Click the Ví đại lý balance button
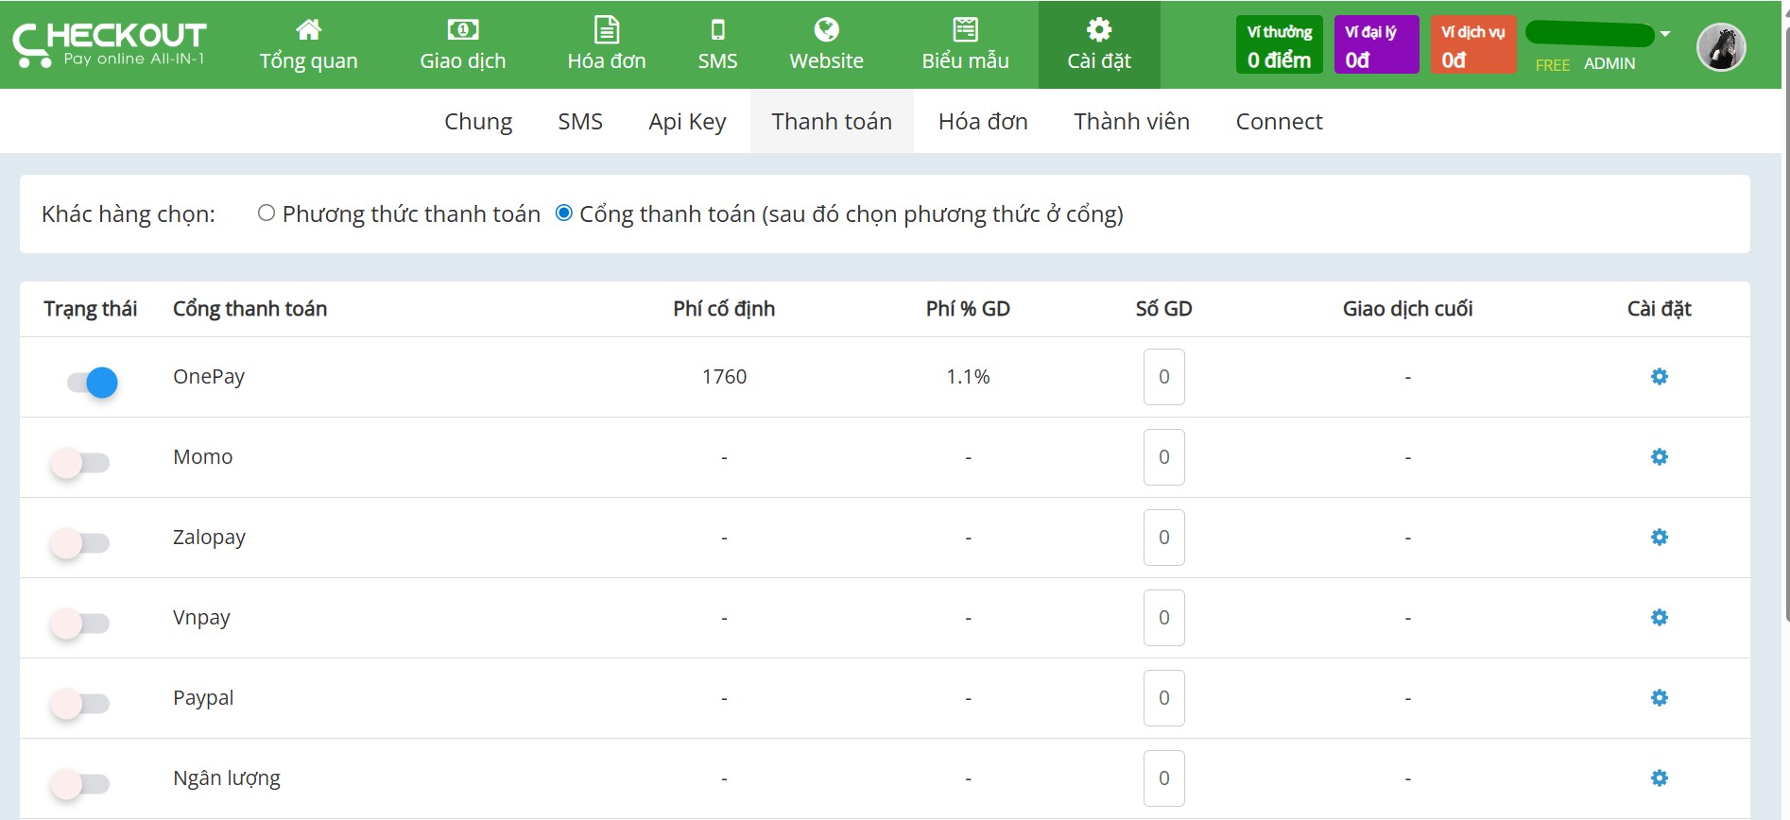This screenshot has width=1790, height=820. [x=1377, y=44]
